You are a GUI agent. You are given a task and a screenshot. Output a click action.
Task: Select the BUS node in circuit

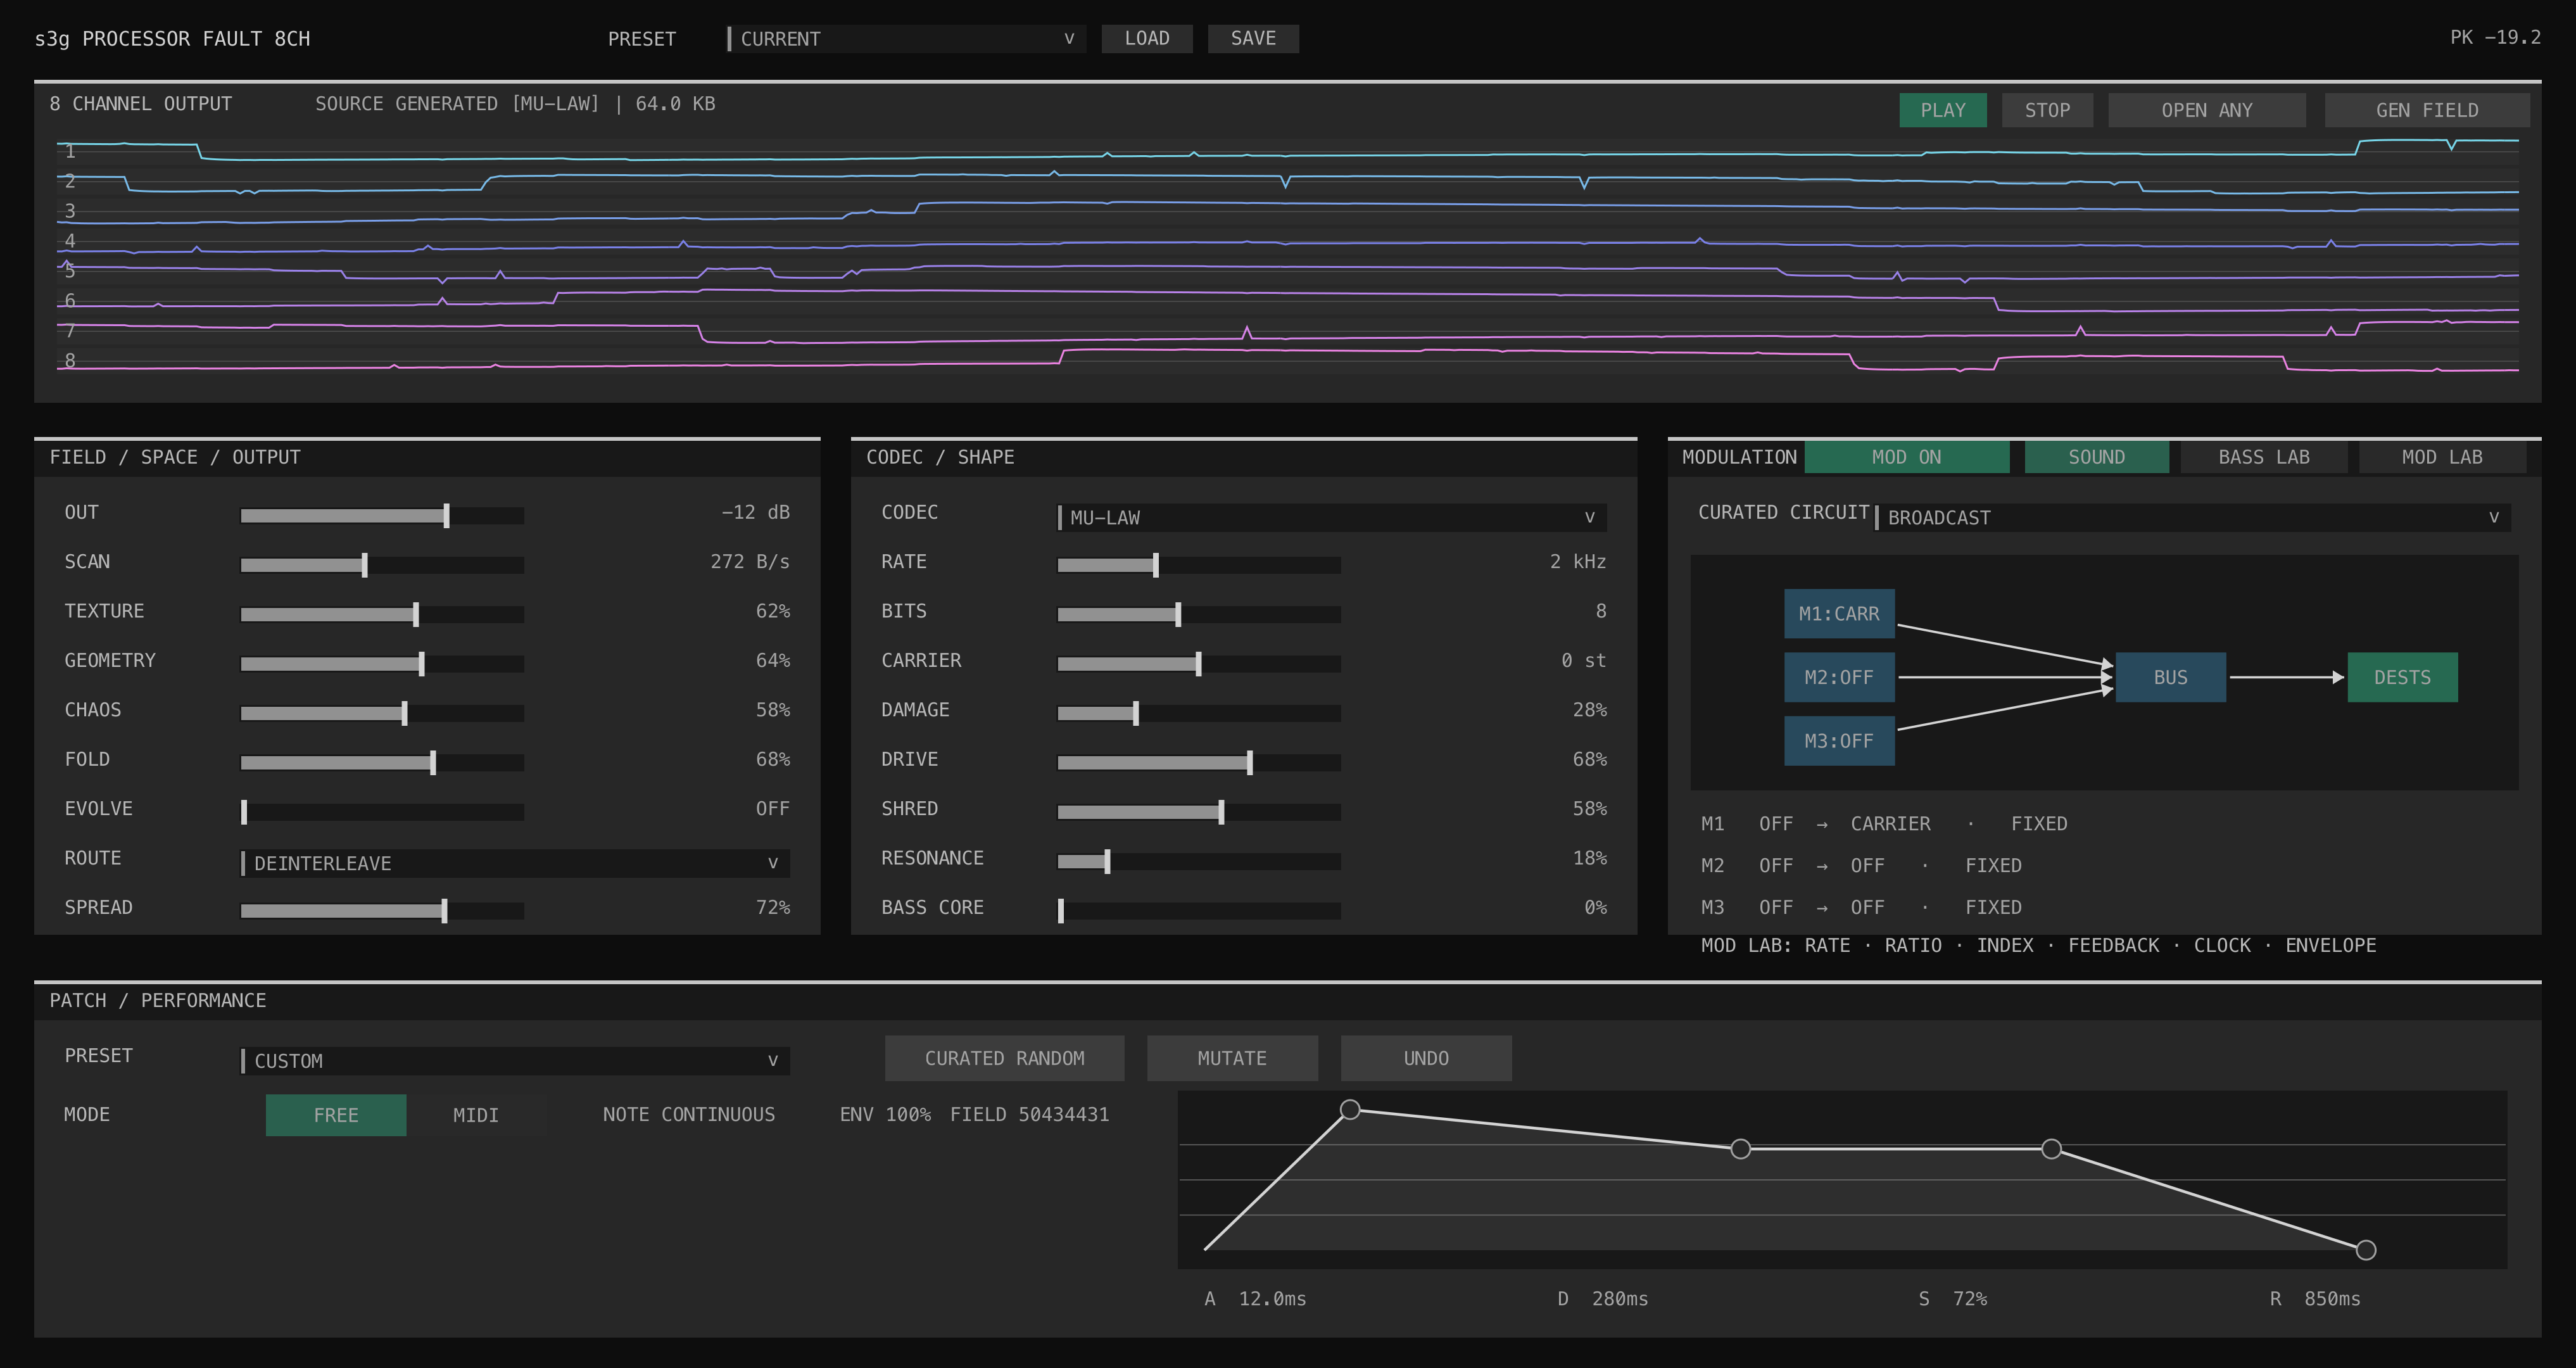(x=2170, y=677)
